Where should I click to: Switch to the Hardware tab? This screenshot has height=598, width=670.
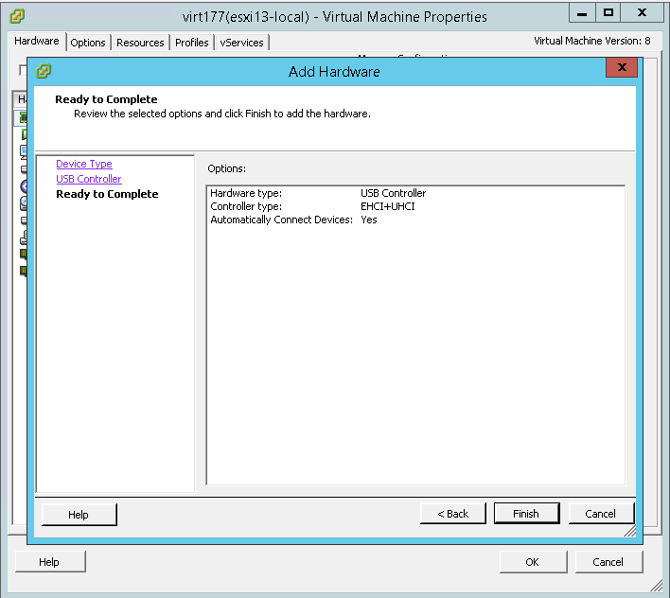[37, 41]
